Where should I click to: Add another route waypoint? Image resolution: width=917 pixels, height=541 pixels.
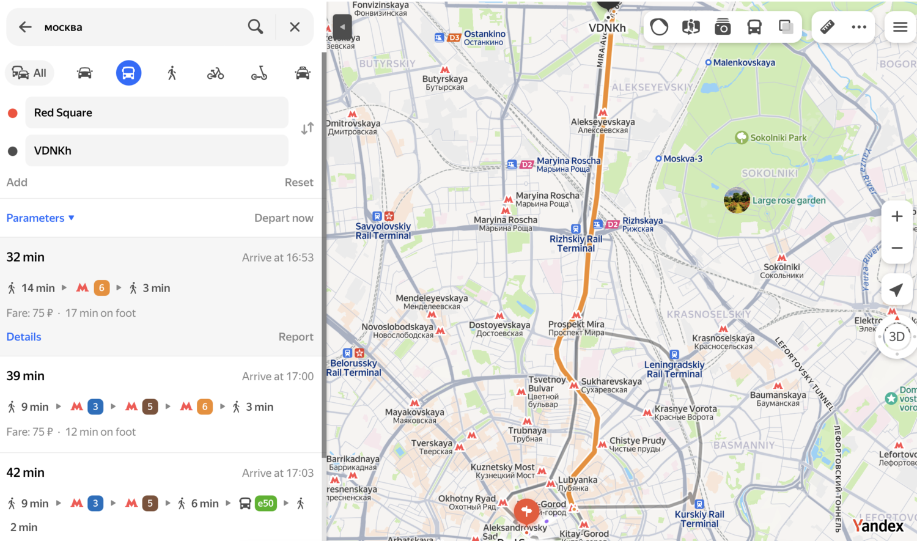tap(17, 182)
